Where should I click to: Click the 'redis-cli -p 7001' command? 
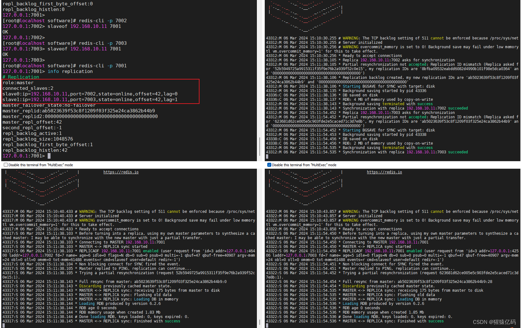[x=103, y=66]
